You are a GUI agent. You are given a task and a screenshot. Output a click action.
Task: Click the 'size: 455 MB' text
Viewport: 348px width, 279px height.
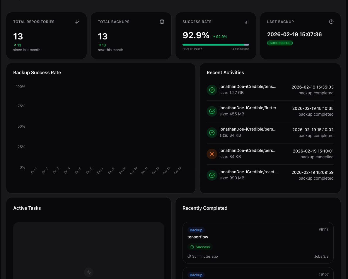coord(232,114)
